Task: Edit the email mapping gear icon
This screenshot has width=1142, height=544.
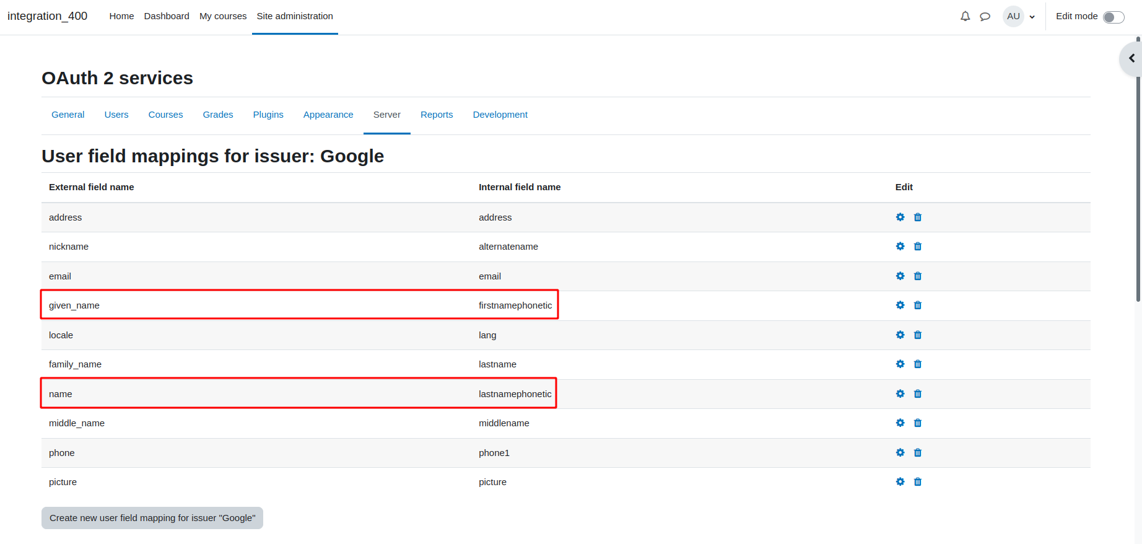Action: coord(900,276)
